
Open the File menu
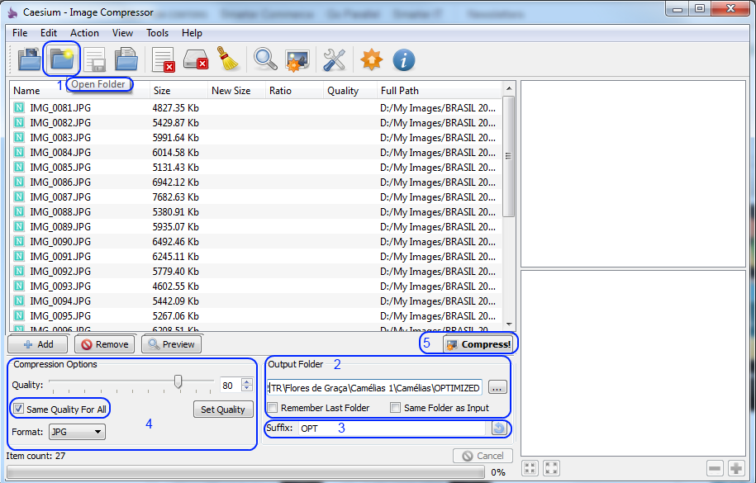click(20, 33)
